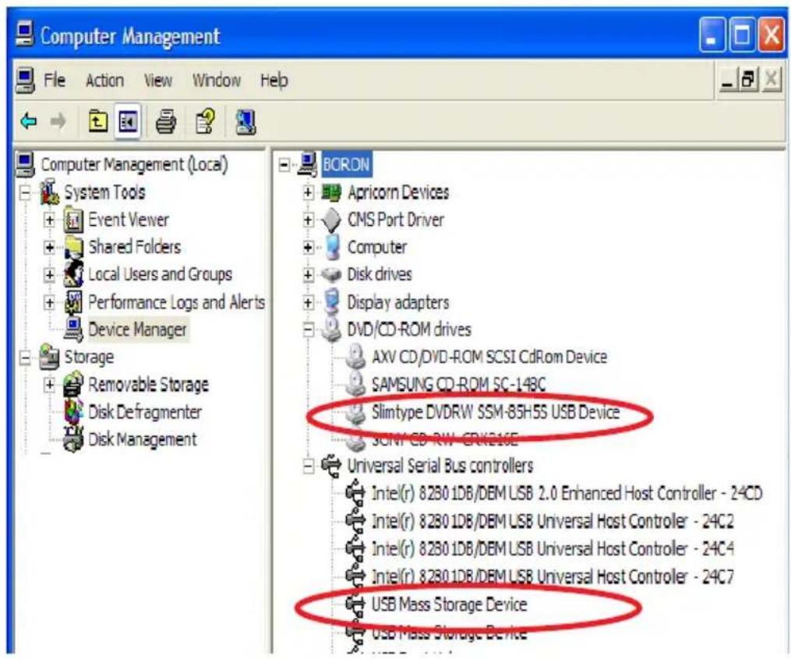
Task: Click the Help toolbar icon with question mark
Action: click(205, 122)
